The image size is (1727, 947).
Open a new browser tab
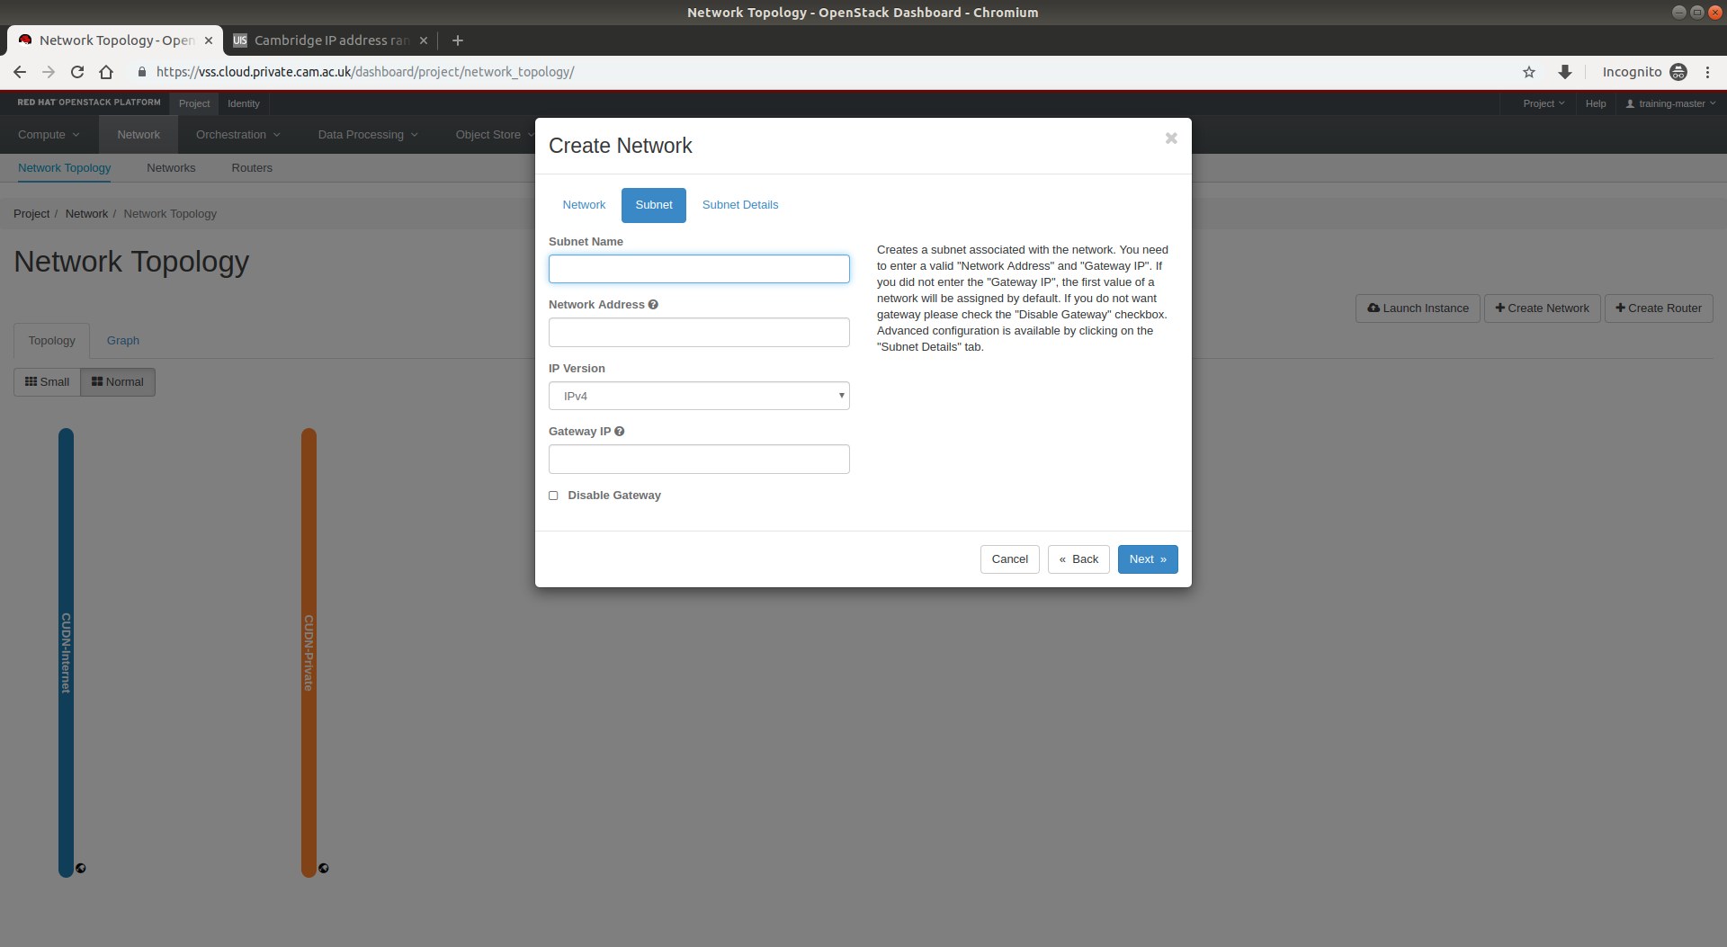coord(457,40)
